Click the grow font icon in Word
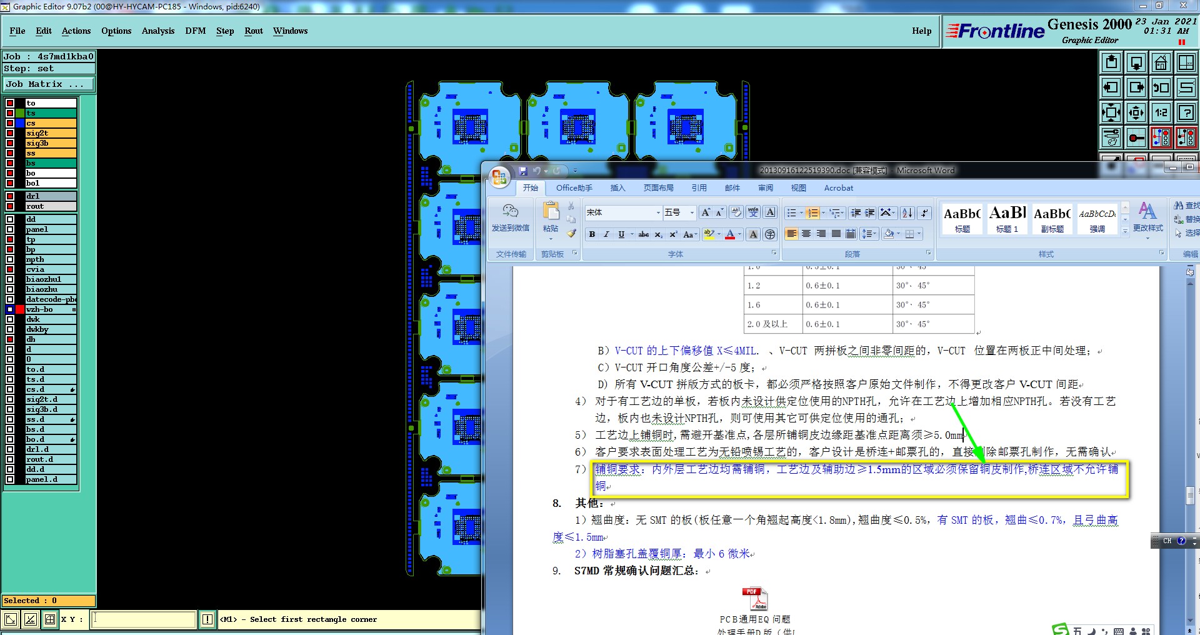This screenshot has width=1200, height=635. click(706, 212)
